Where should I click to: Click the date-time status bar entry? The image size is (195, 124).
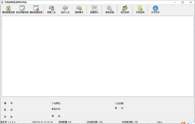tap(42, 122)
